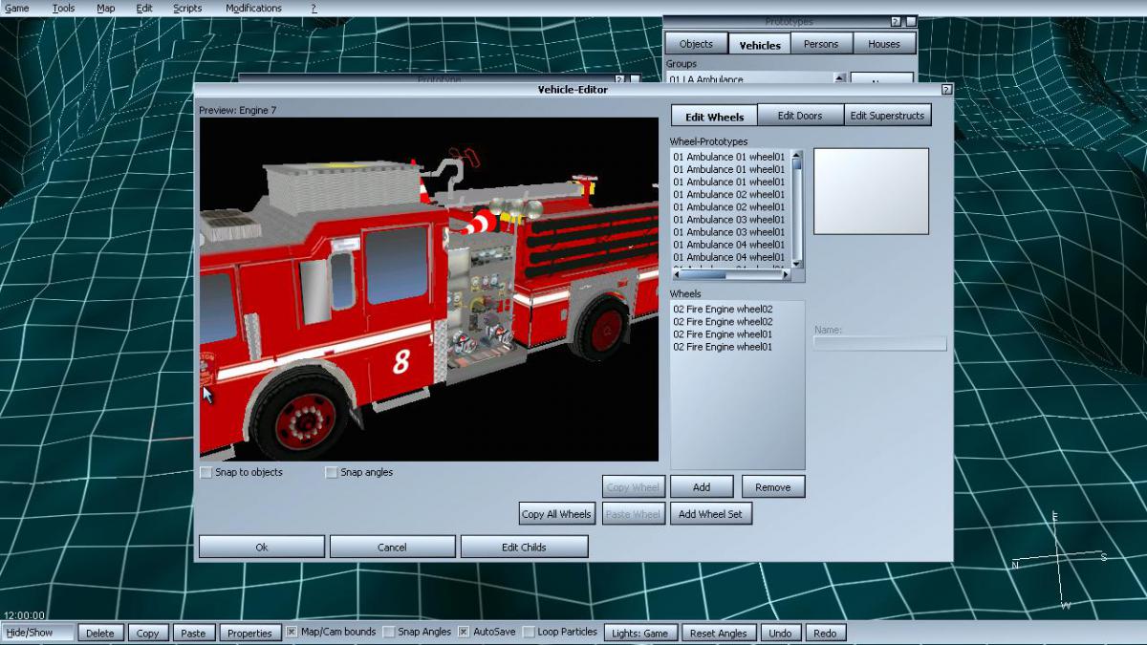Click the empty wheel preview box
Viewport: 1147px width, 645px height.
click(x=871, y=191)
